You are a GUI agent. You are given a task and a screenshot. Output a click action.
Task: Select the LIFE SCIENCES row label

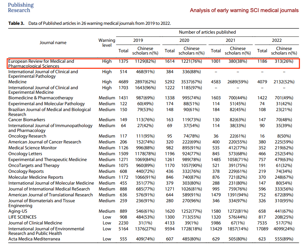[22, 217]
